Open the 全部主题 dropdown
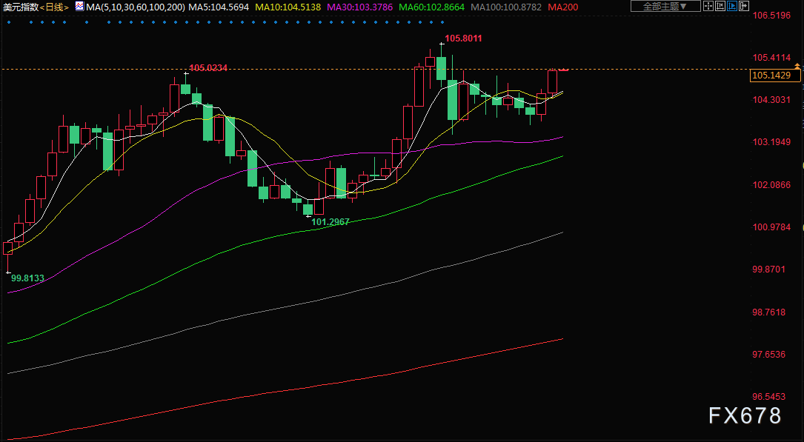Viewport: 804px width, 442px height. click(665, 6)
